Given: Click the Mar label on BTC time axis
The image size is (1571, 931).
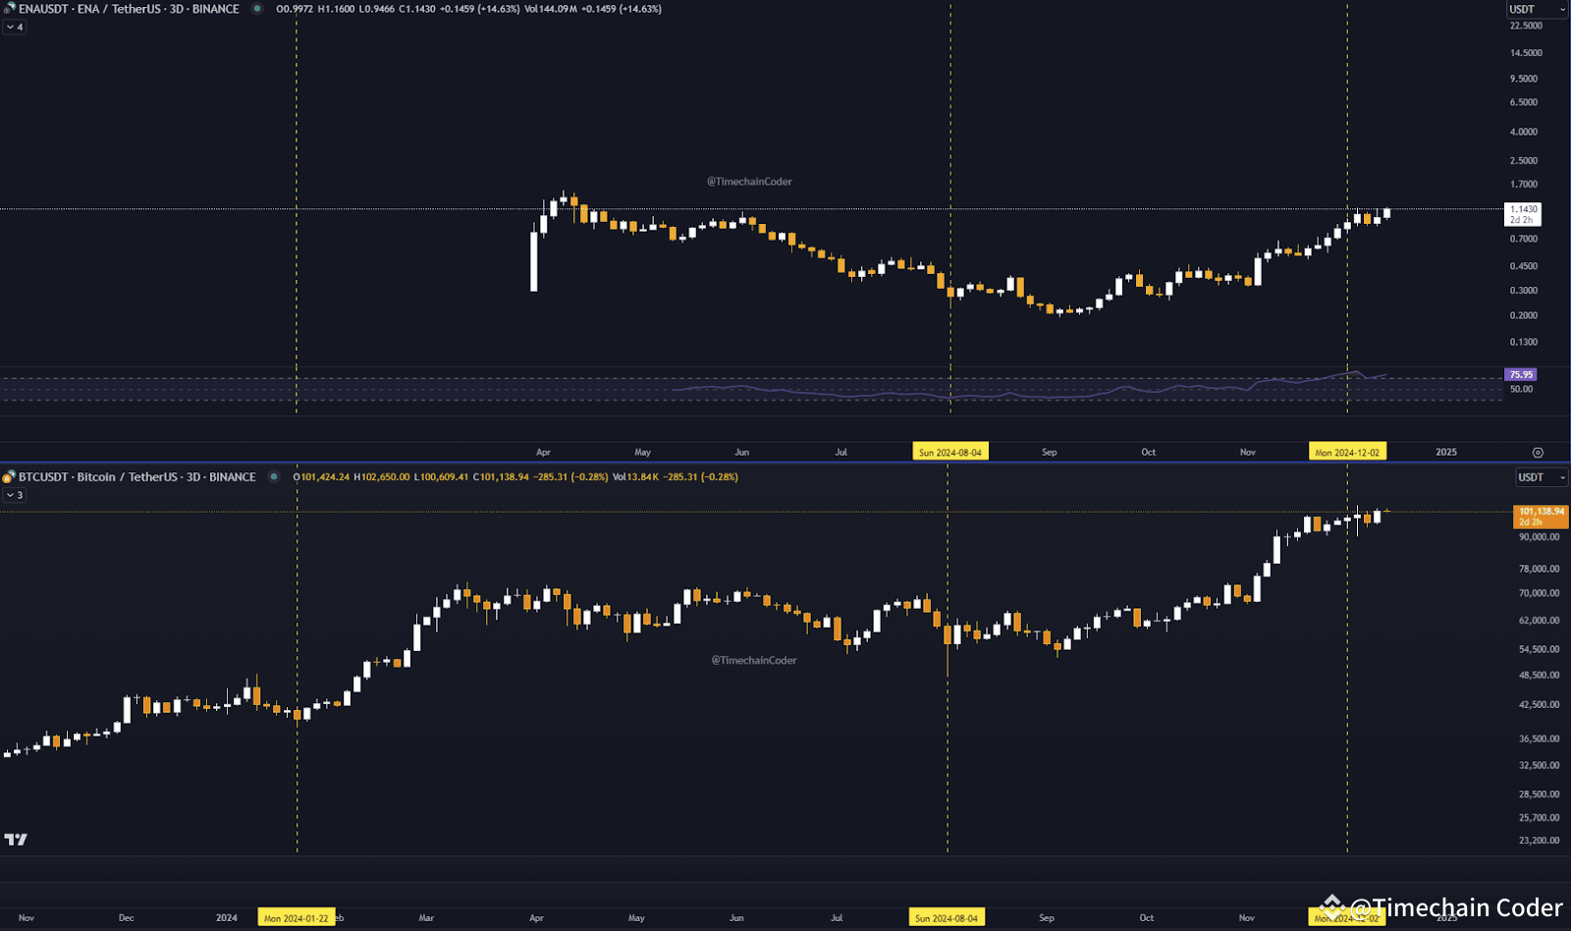Looking at the screenshot, I should tap(426, 918).
